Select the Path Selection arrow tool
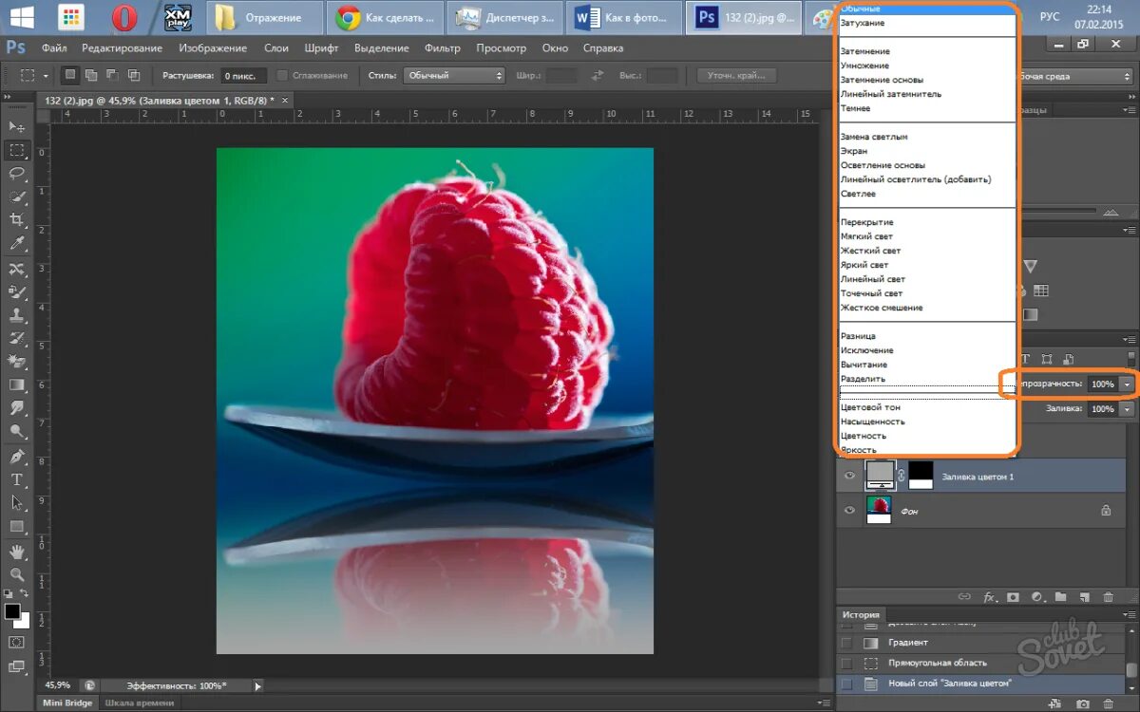The image size is (1140, 712). [17, 503]
